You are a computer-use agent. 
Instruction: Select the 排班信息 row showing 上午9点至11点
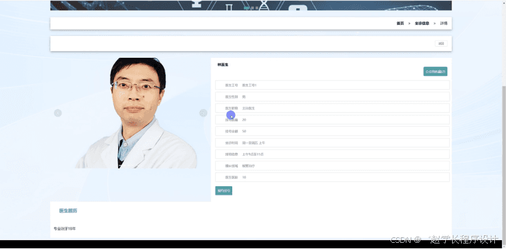(332, 155)
